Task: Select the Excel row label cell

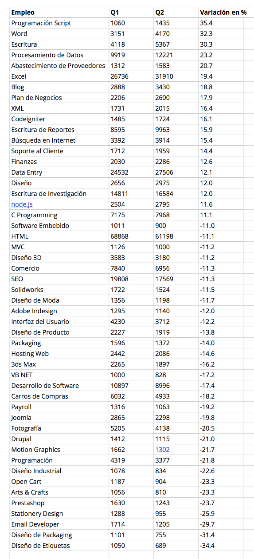Action: point(59,76)
